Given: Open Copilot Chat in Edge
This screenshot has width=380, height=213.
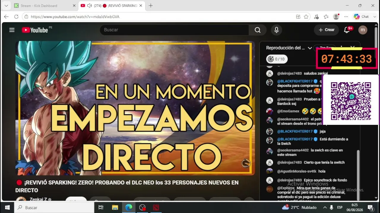Looking at the screenshot, I should coord(361,17).
